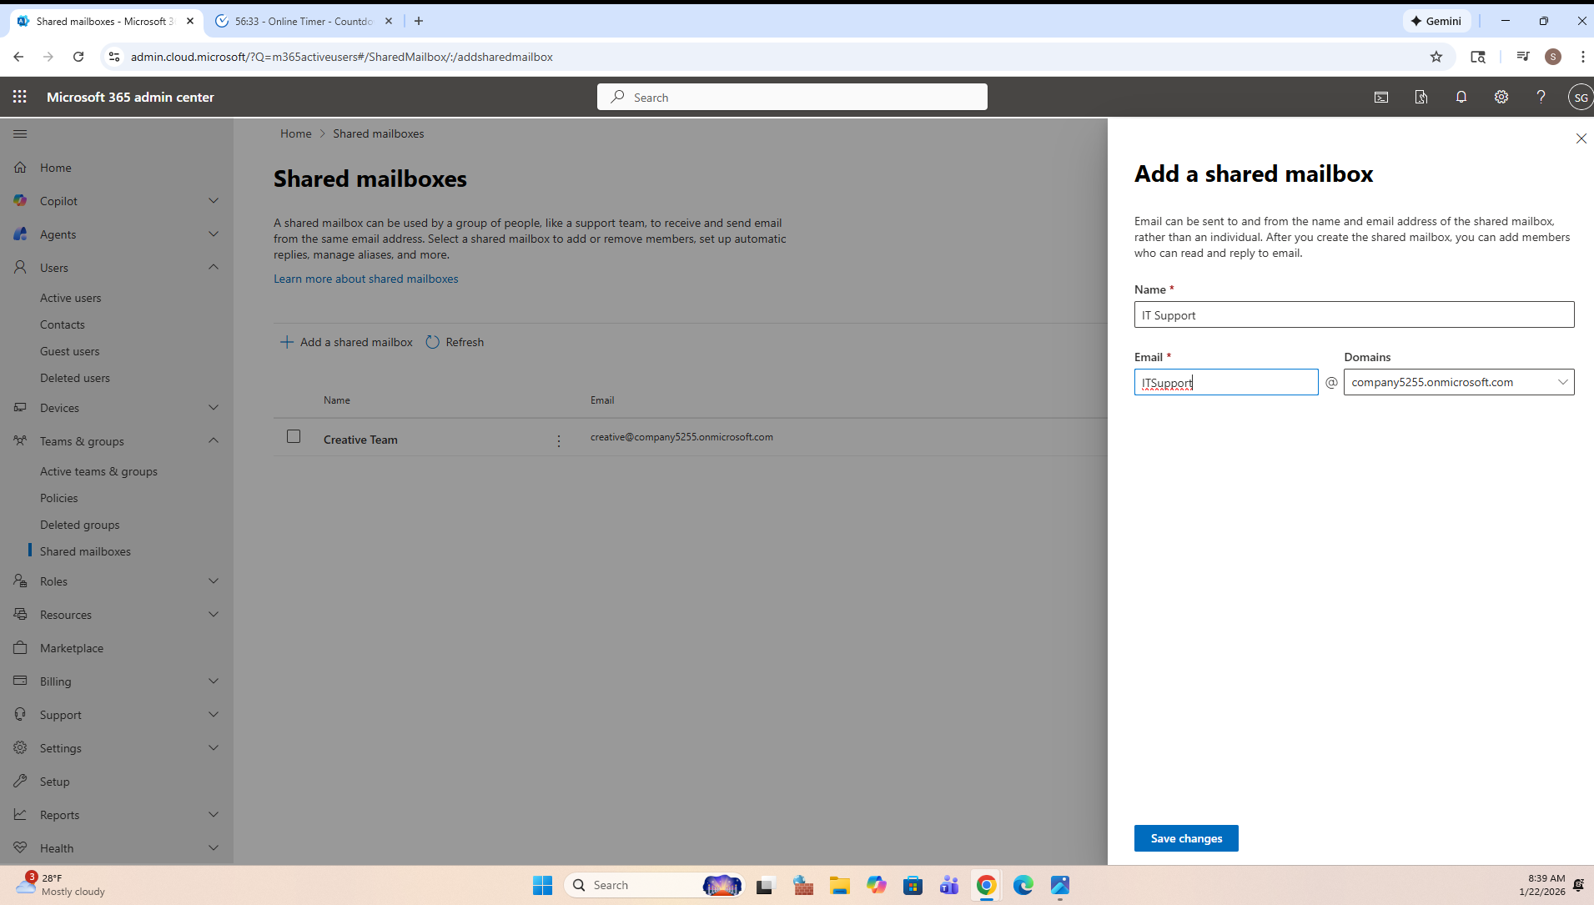Viewport: 1594px width, 905px height.
Task: Click Add a shared mailbox
Action: click(346, 342)
